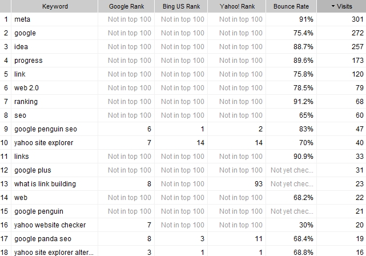Select the "progress" keyword row
This screenshot has width=366, height=256.
pos(29,61)
